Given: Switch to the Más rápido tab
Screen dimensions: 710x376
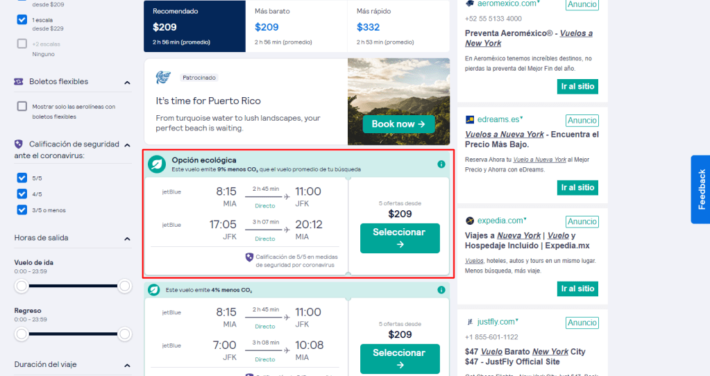Looking at the screenshot, I should 398,26.
